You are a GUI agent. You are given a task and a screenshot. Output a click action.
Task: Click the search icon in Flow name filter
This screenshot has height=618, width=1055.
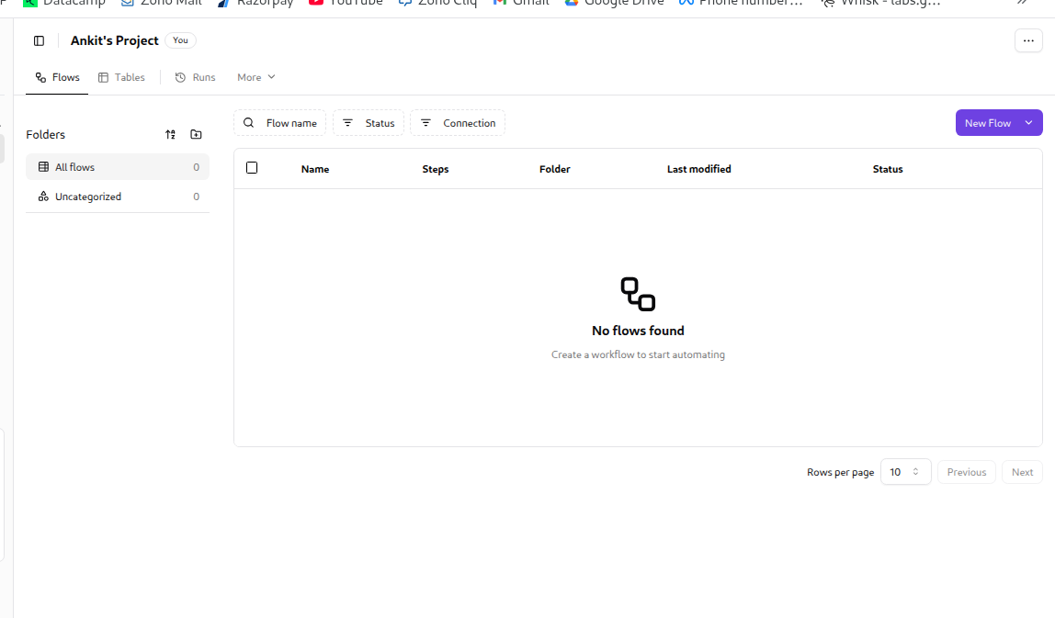[x=249, y=123]
